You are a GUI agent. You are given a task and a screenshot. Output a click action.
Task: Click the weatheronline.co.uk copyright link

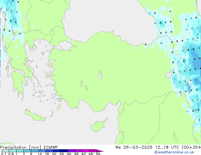174,152
